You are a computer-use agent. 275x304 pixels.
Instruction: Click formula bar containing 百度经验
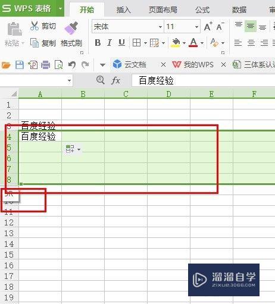tap(204, 80)
